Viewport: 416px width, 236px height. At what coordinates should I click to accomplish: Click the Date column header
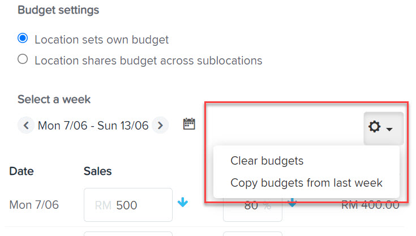tap(22, 171)
